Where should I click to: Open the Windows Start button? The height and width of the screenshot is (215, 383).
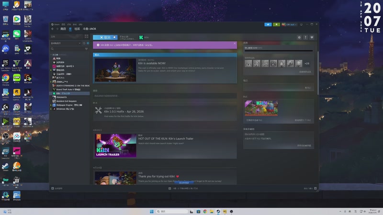pos(151,211)
